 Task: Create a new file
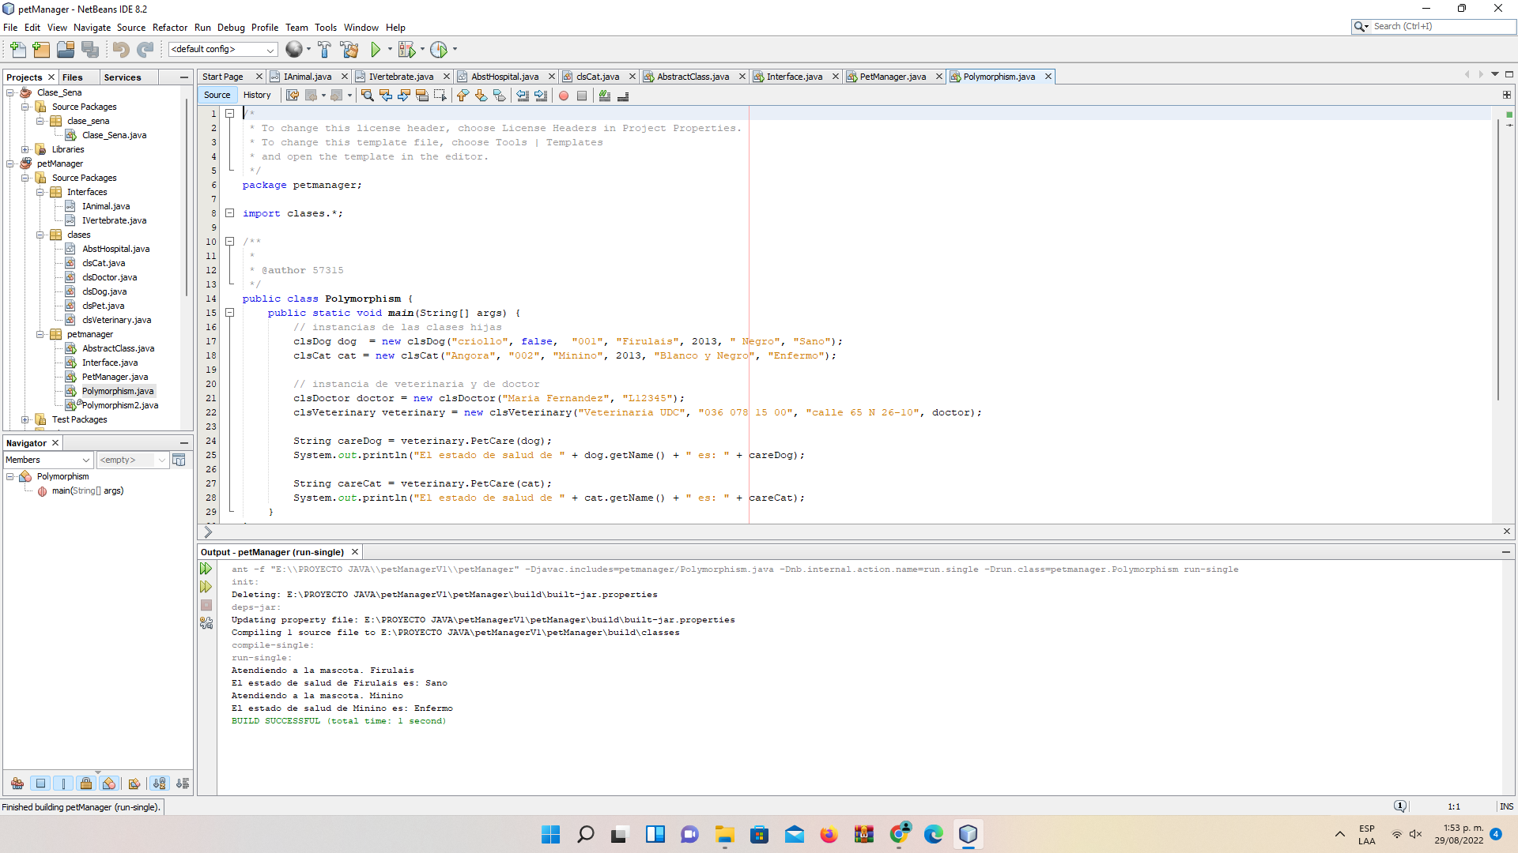pos(17,49)
